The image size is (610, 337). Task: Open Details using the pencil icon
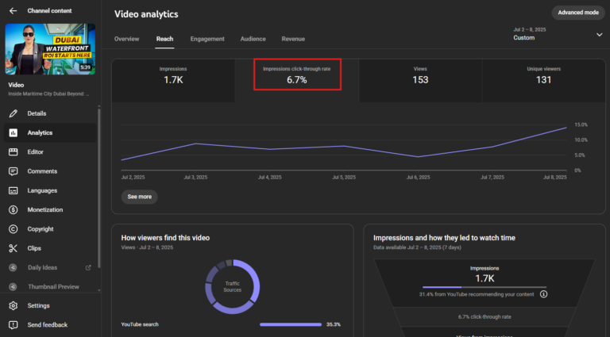pos(13,113)
